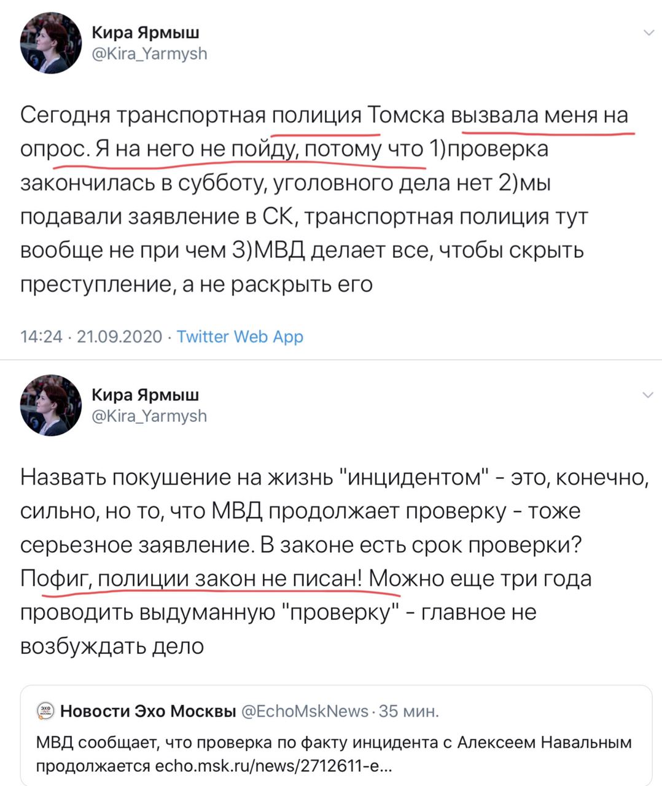Click the quoted tweet's 35 мин. timestamp
Image resolution: width=662 pixels, height=786 pixels.
coord(409,711)
